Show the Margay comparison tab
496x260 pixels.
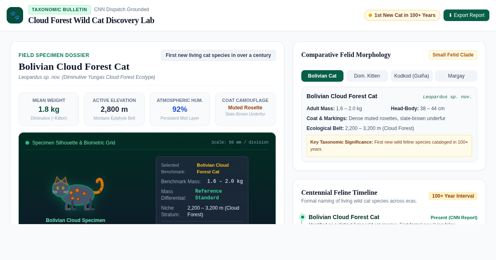(x=456, y=76)
